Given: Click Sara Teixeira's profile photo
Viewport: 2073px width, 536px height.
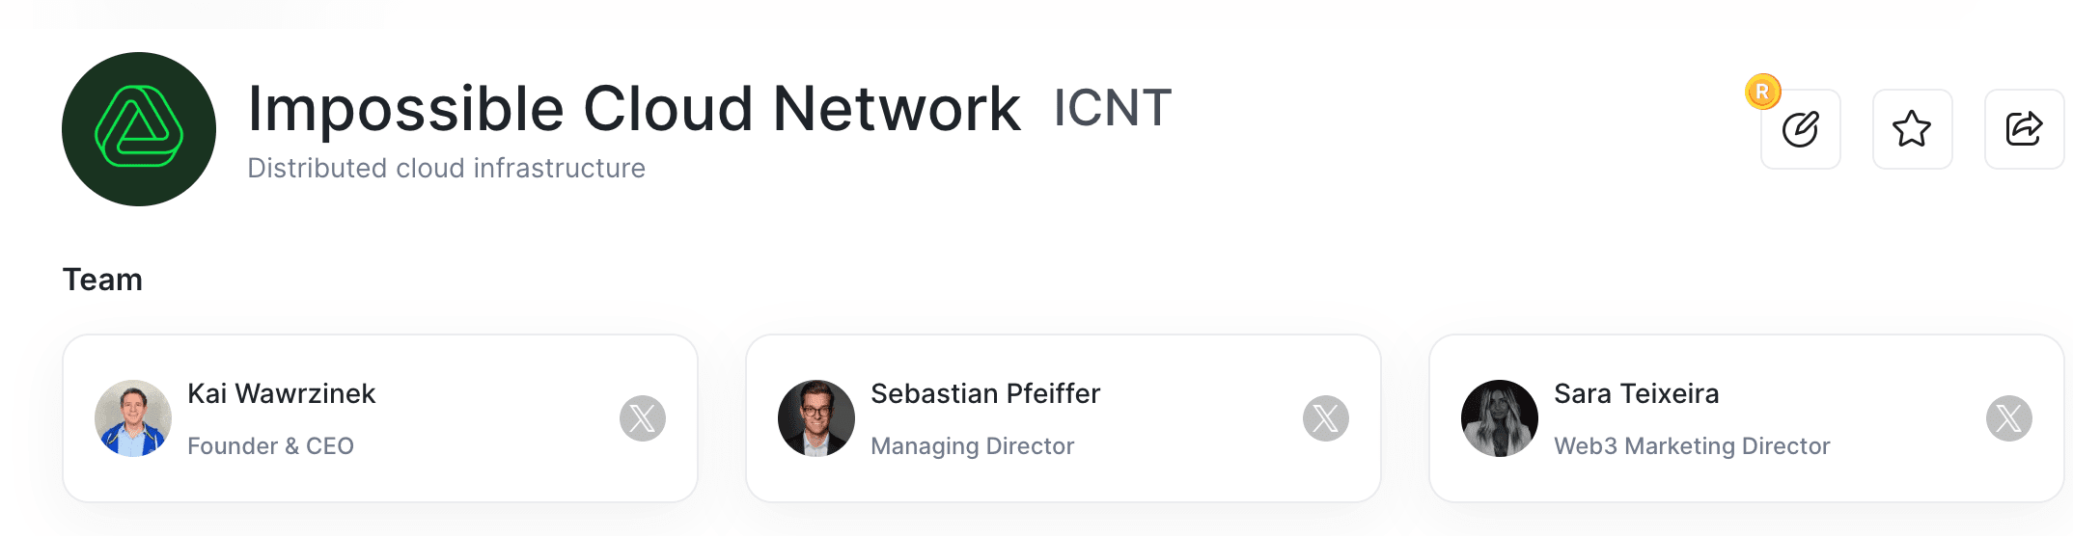Looking at the screenshot, I should (1500, 418).
